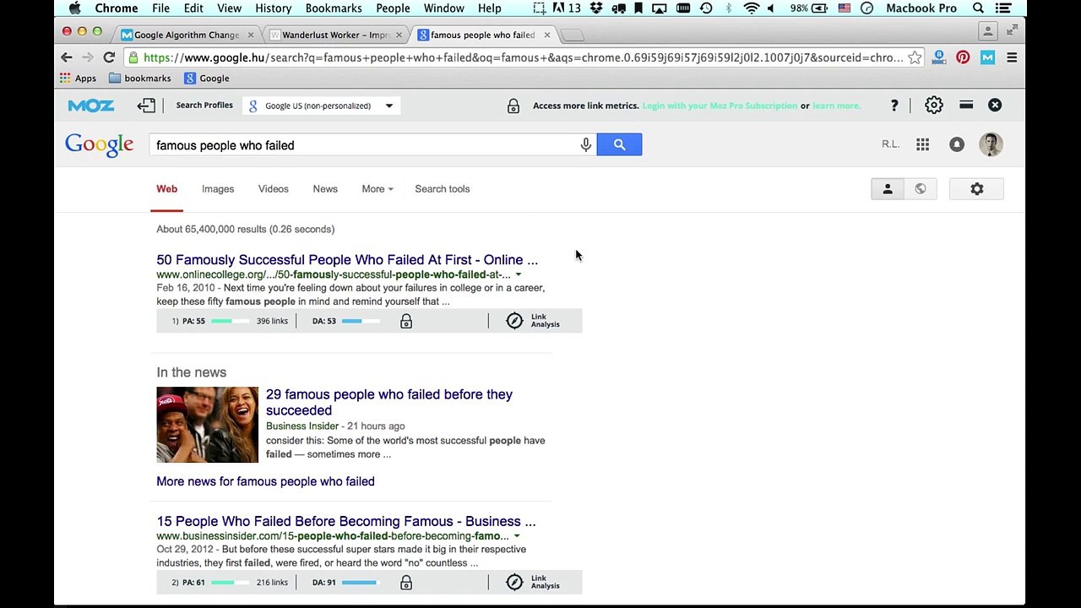Open the Apps shortcut in the bookmarks bar
This screenshot has width=1081, height=608.
pos(78,79)
